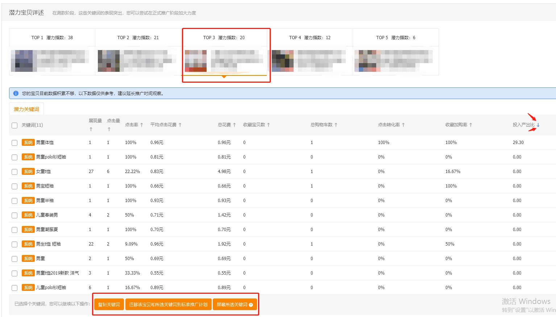This screenshot has height=317, width=556.
Task: Enable the checkbox for 儿童春装男
Action: (14, 215)
